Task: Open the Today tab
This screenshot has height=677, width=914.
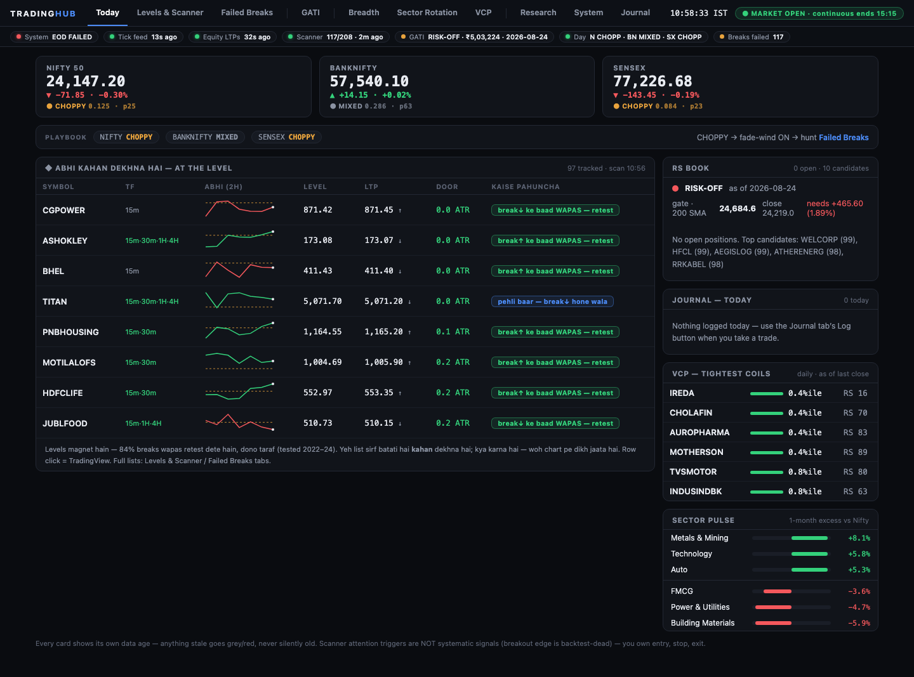Action: pos(107,13)
